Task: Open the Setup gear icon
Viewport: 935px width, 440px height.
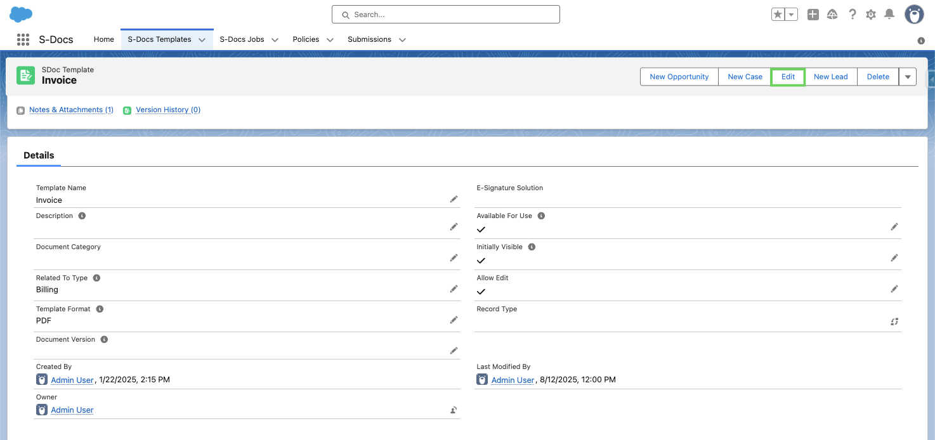Action: 871,14
